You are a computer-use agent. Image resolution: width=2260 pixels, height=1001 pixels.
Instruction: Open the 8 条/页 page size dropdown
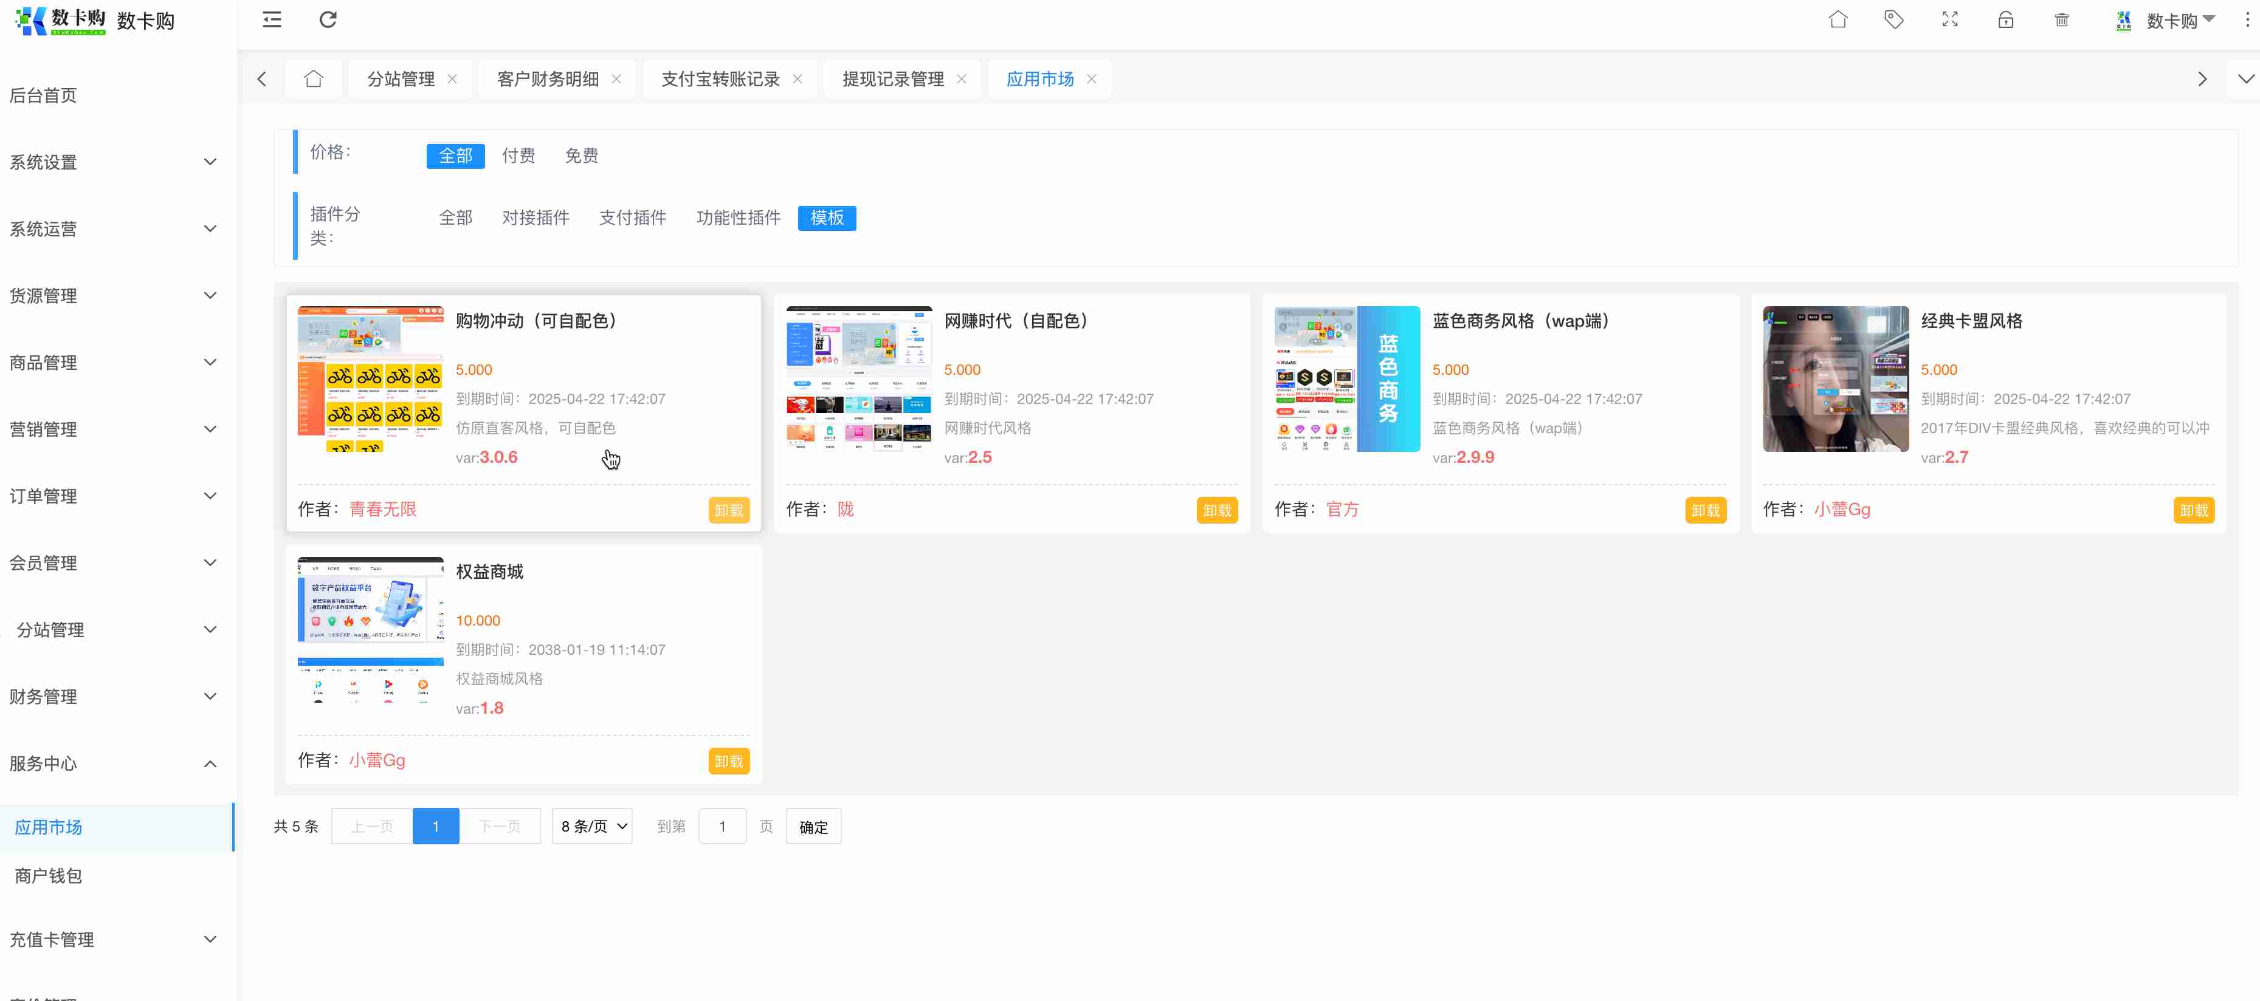click(x=592, y=827)
